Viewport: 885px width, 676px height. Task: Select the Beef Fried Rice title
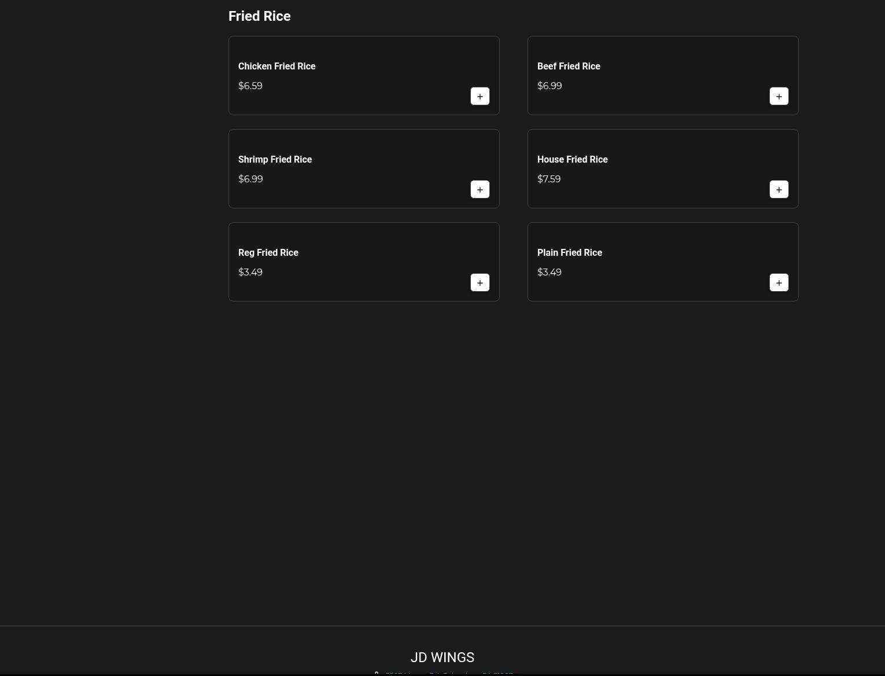pos(569,66)
